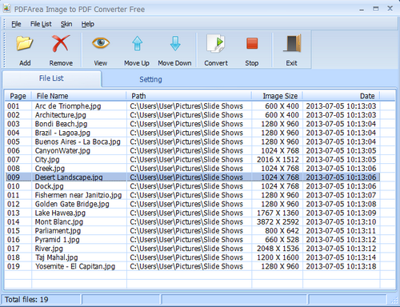Sort by the File Name column header
This screenshot has width=400, height=307.
79,96
